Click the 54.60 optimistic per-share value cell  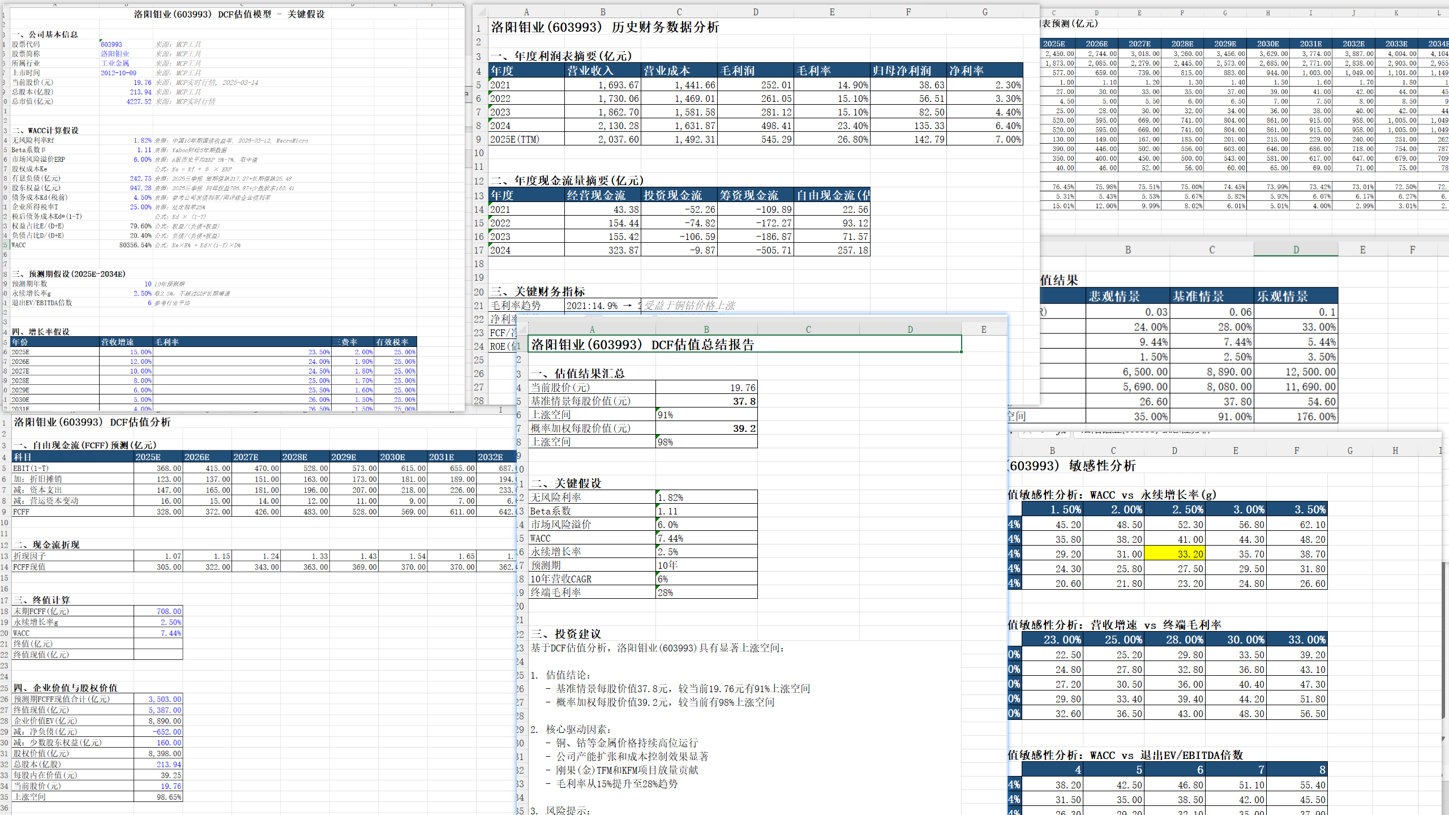tap(1296, 402)
